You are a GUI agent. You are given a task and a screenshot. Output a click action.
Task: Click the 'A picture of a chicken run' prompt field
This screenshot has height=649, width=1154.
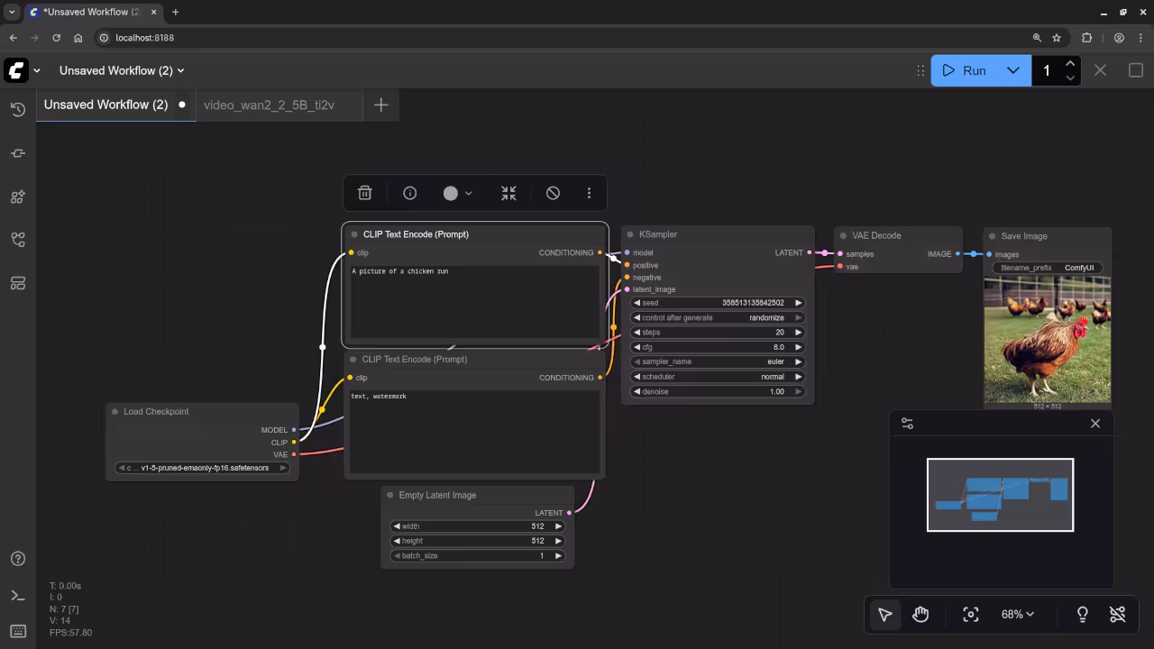pos(474,302)
